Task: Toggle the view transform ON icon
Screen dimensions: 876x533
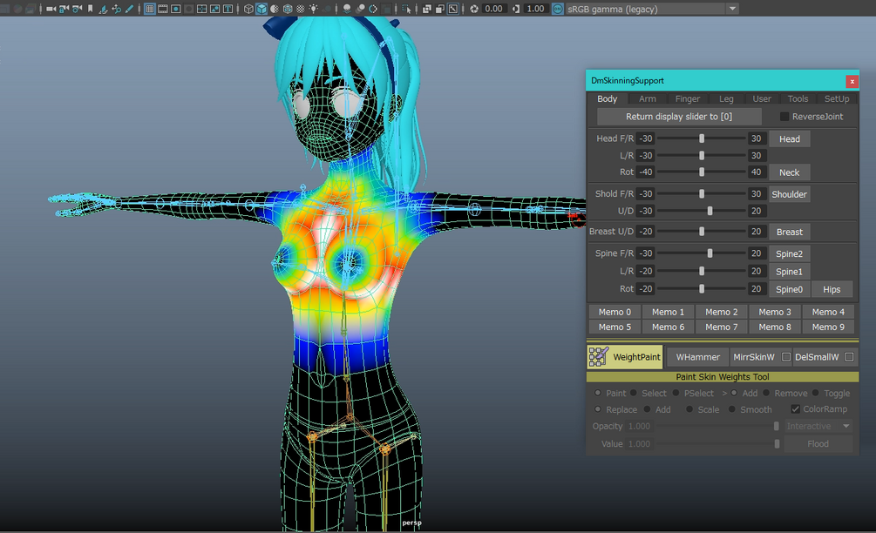Action: [x=558, y=9]
